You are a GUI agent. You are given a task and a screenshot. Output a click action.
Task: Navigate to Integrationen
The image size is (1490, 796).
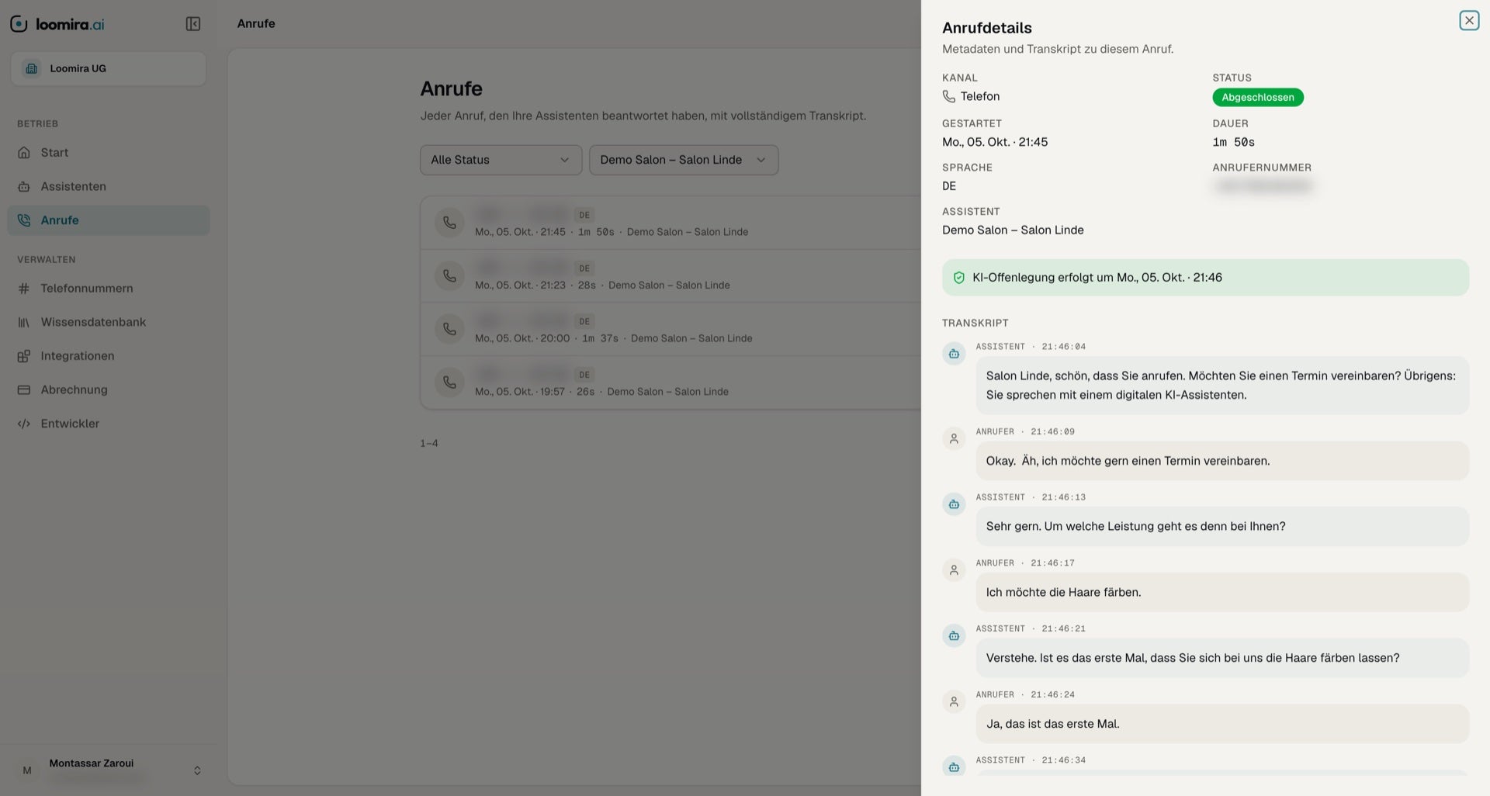(109, 356)
